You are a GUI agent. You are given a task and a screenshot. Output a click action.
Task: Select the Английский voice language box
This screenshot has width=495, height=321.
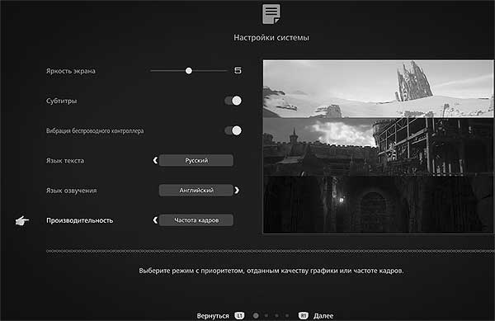point(196,191)
